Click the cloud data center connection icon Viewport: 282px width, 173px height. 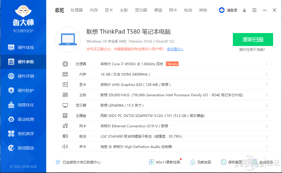pos(58,162)
